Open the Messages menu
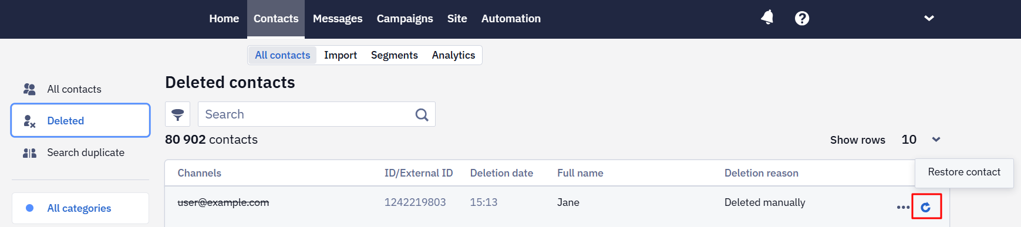1021x227 pixels. point(338,19)
